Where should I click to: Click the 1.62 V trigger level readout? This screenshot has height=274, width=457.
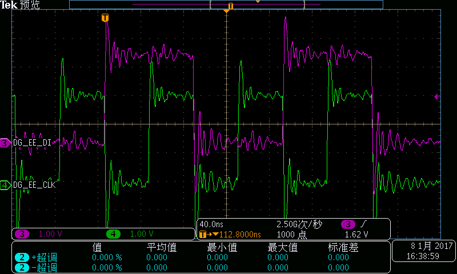pos(356,235)
